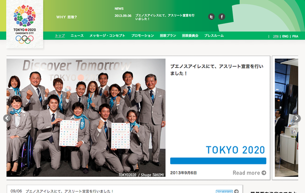Viewport: 305px width, 193px height.
Task: Open the Facebook social icon
Action: click(222, 17)
